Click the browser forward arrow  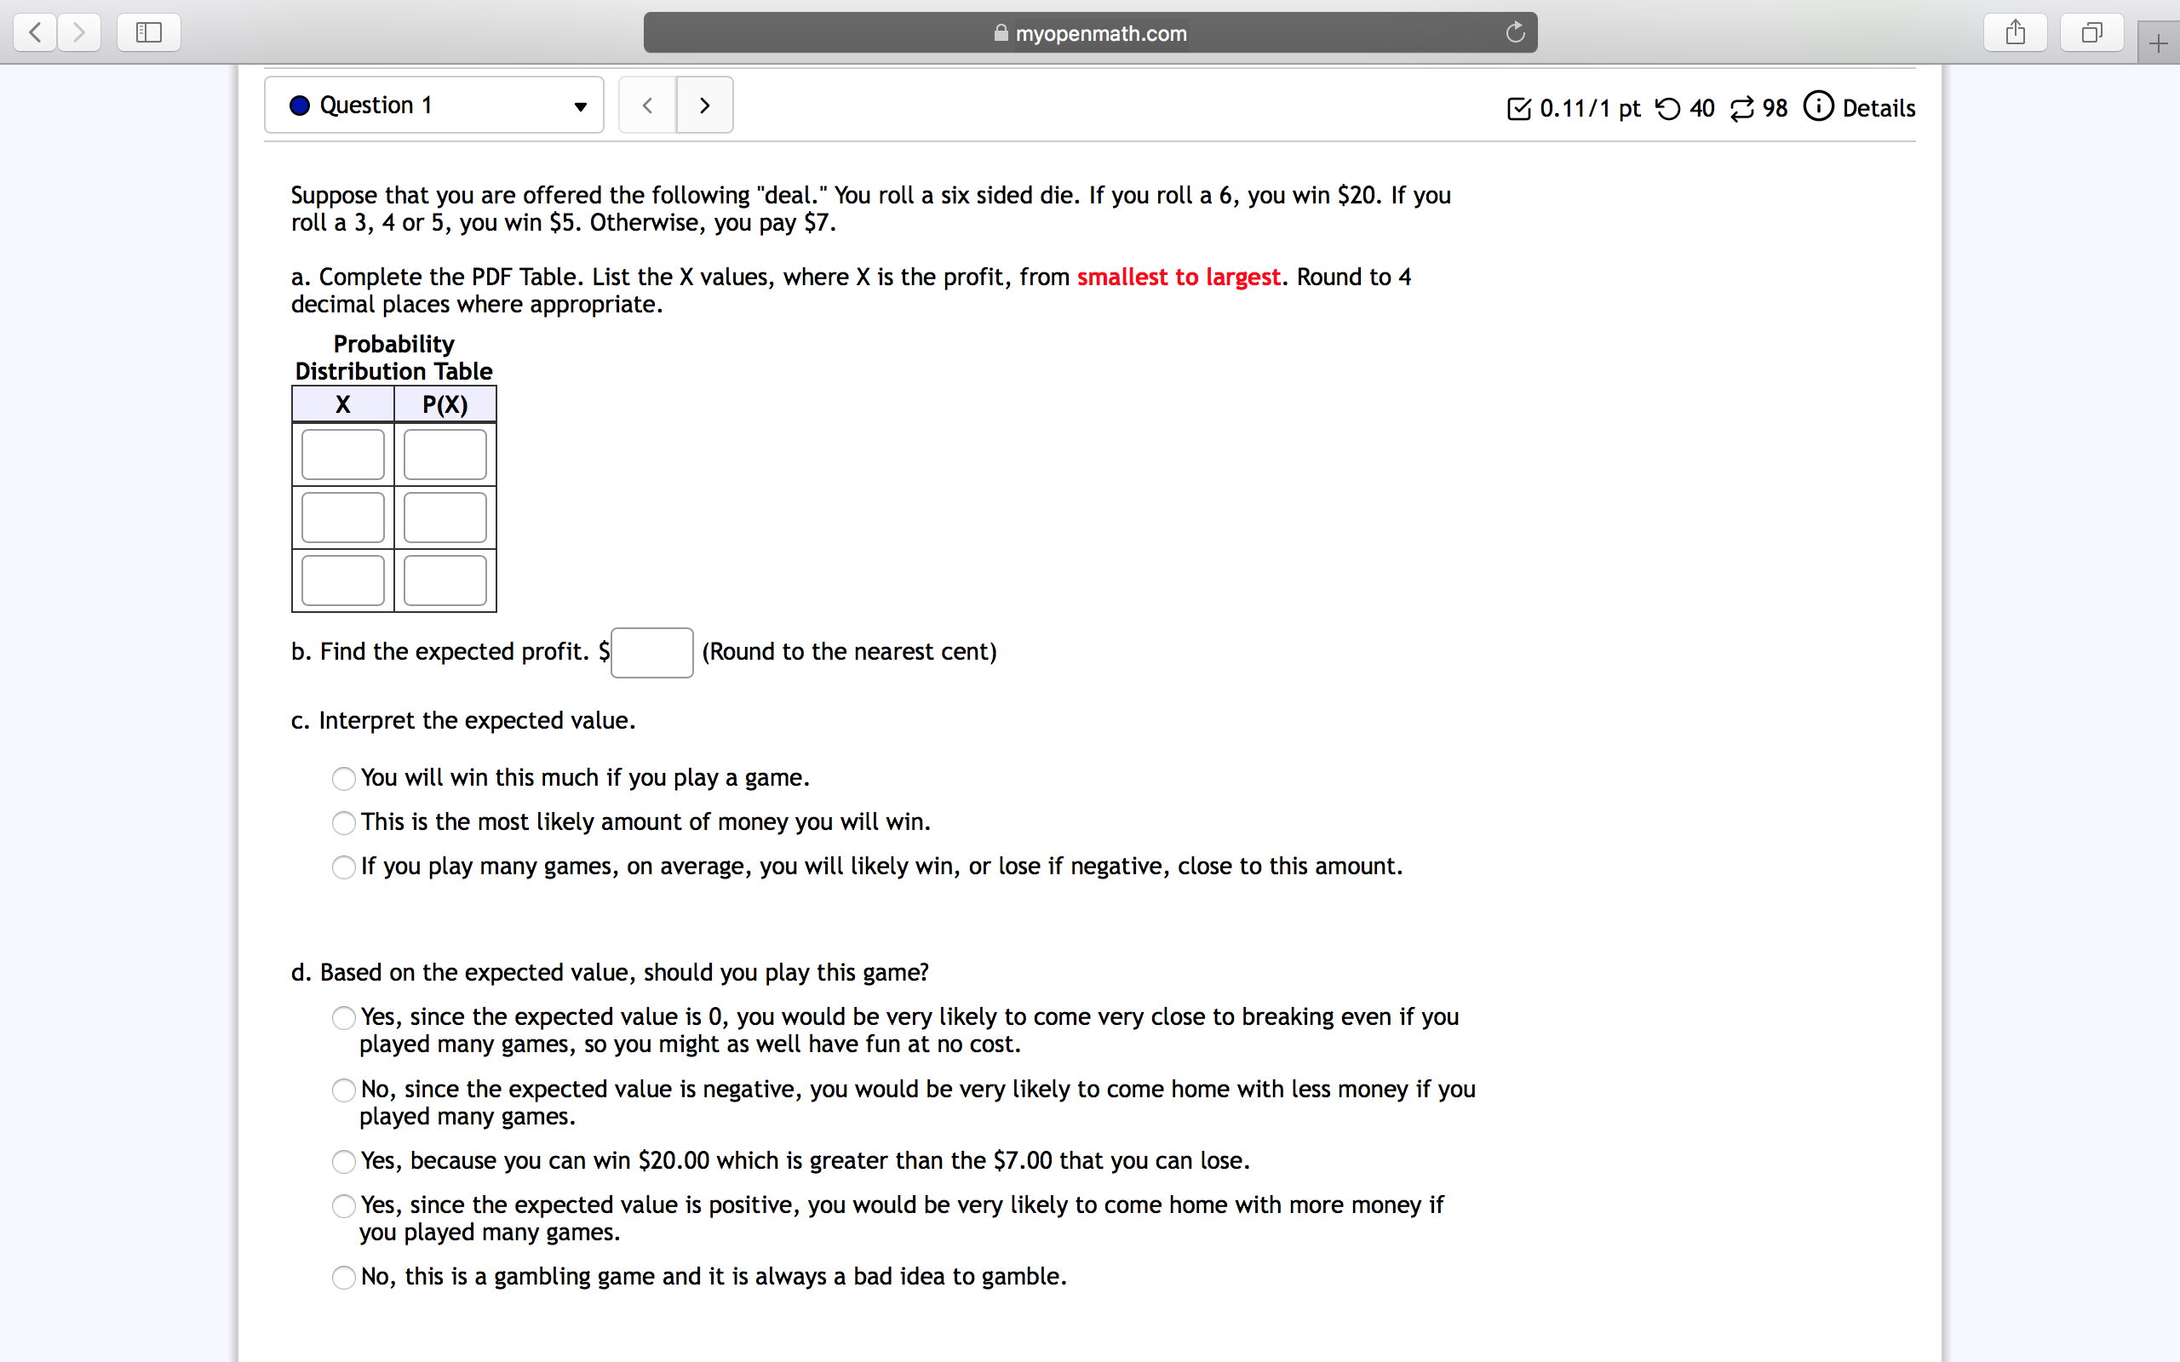tap(79, 32)
